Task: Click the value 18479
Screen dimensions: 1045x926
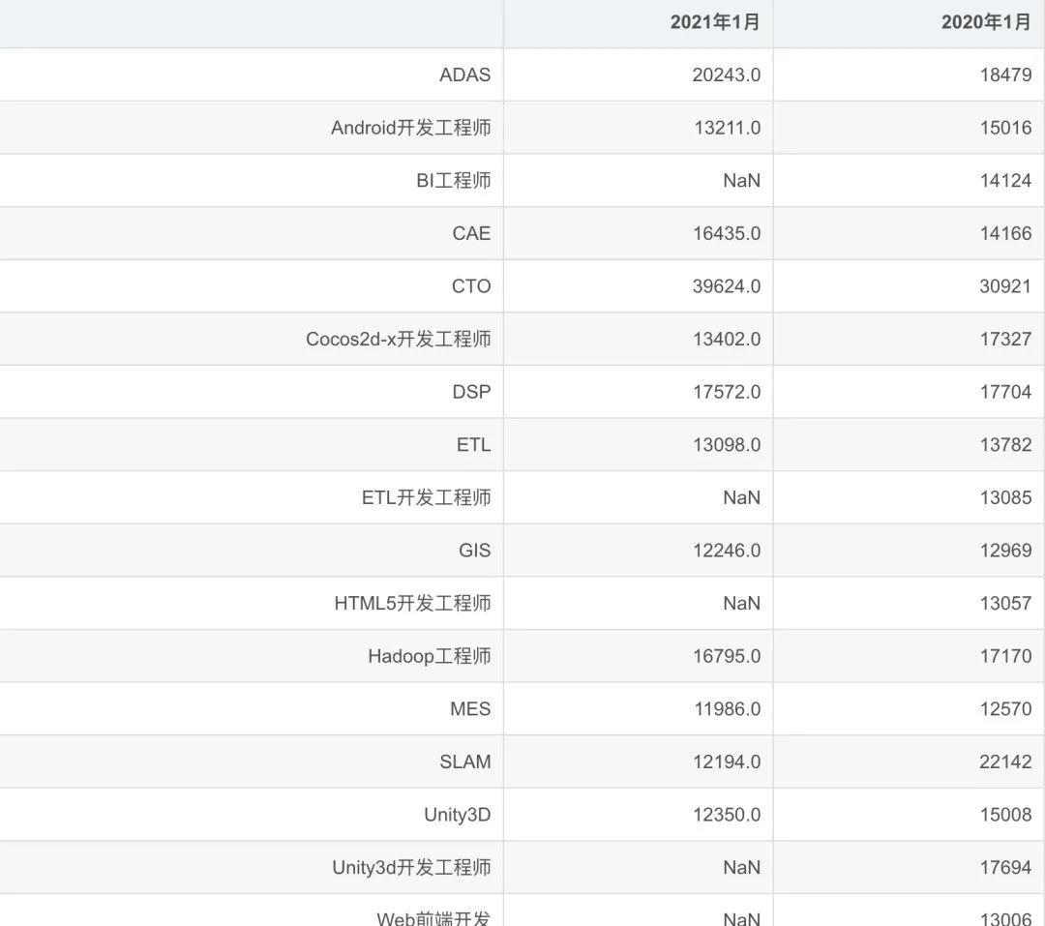Action: 1005,75
